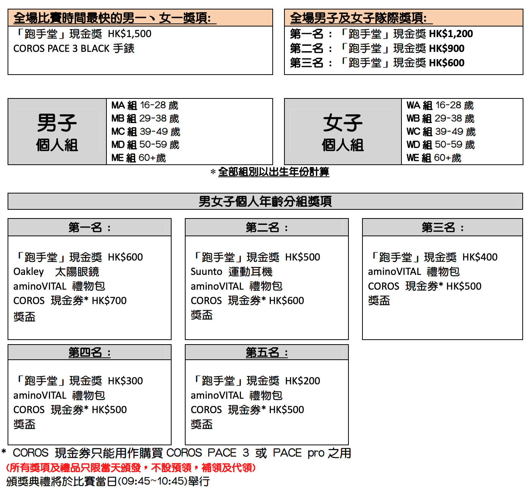531x493 pixels.
Task: Select the MD 組 50-59 歲 row
Action: point(145,145)
